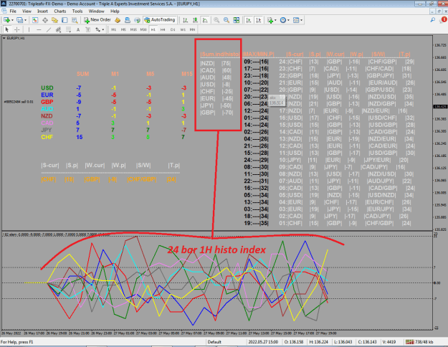Click the search magnifier icon
448x347 pixels.
432,20
